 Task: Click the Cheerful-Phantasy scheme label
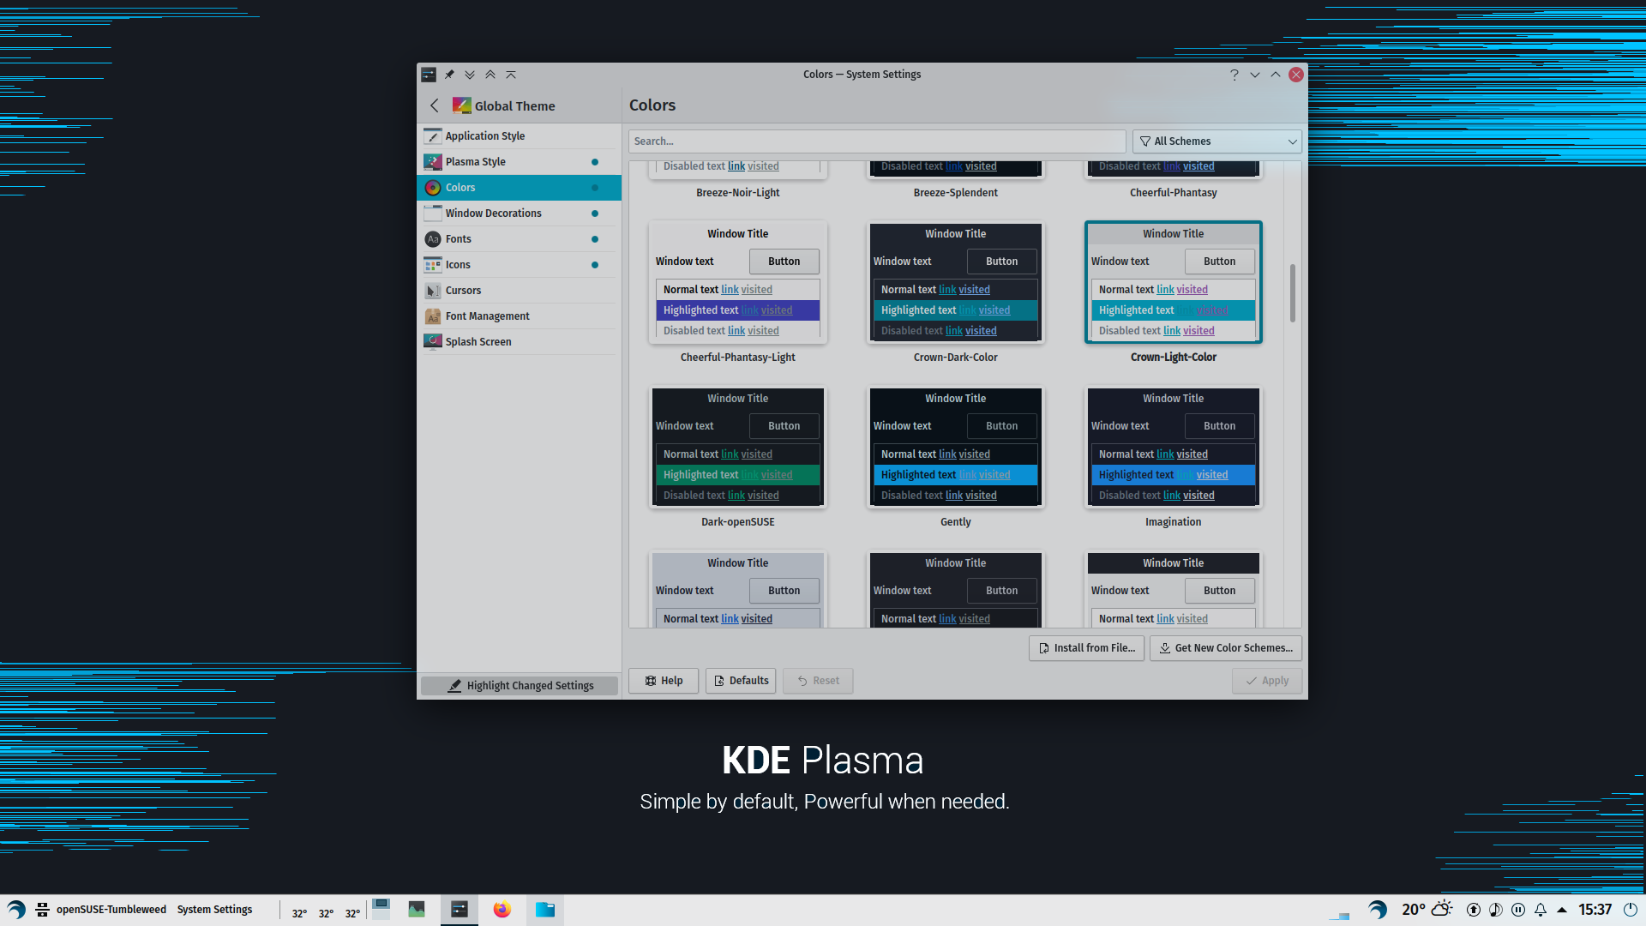[x=1174, y=193]
